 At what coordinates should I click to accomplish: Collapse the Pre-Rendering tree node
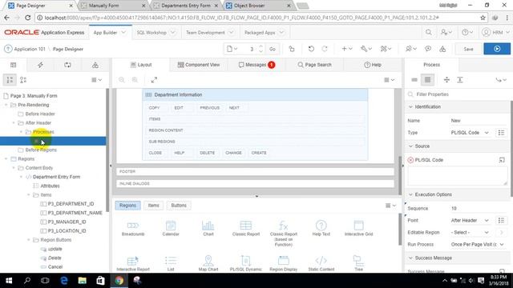[x=6, y=105]
